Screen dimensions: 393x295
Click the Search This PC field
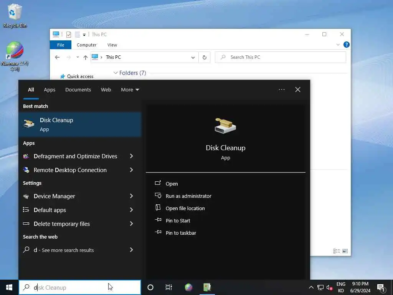(x=281, y=57)
